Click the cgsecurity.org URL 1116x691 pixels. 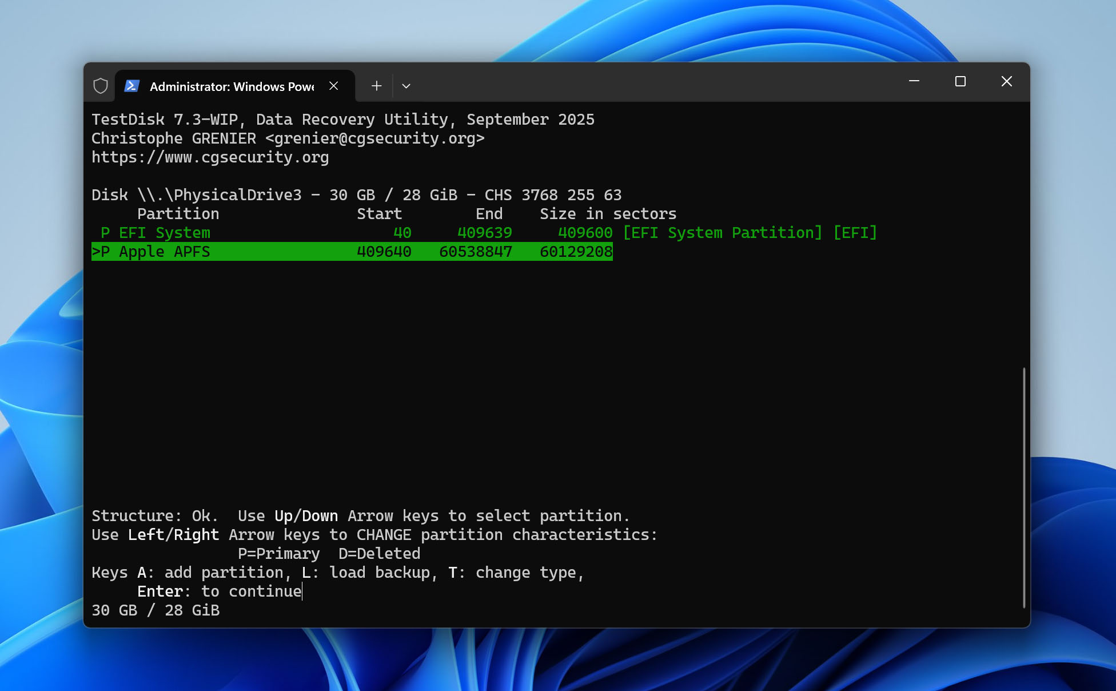(x=210, y=157)
